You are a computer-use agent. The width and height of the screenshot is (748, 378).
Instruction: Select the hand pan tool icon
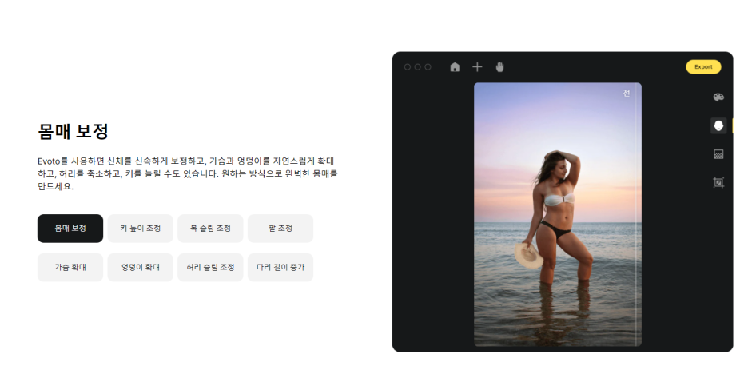click(x=499, y=67)
